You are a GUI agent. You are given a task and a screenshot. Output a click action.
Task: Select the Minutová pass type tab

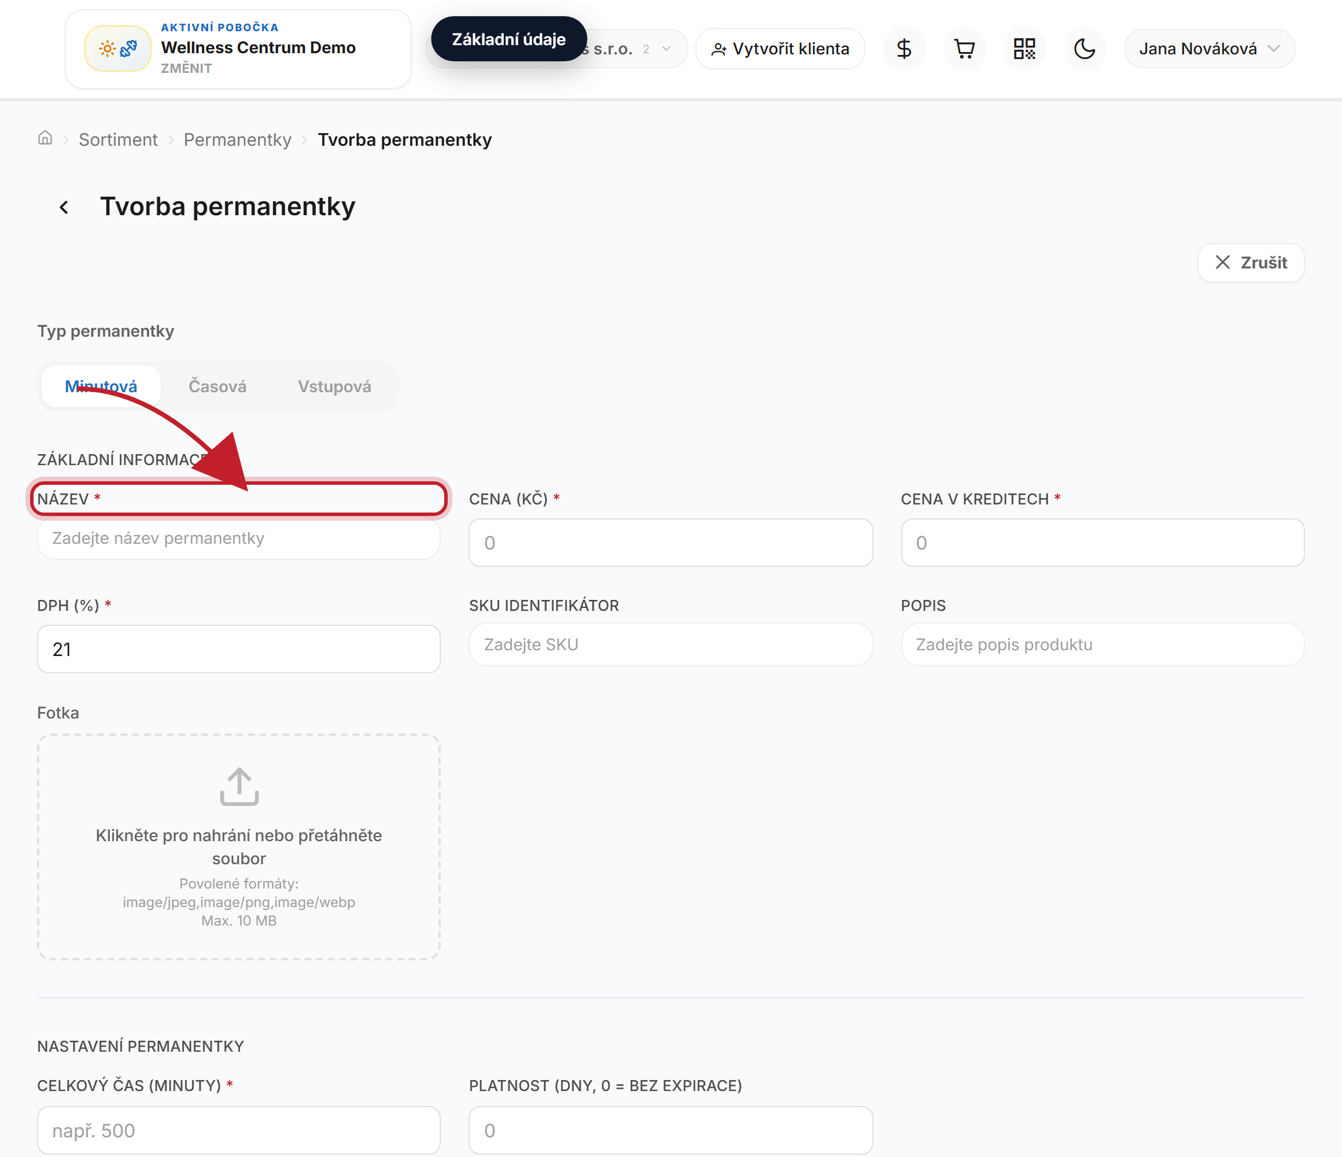[x=101, y=387]
